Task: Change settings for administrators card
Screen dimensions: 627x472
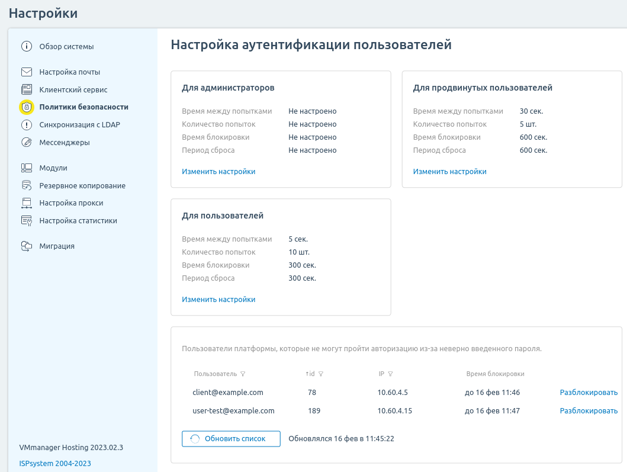Action: tap(218, 172)
